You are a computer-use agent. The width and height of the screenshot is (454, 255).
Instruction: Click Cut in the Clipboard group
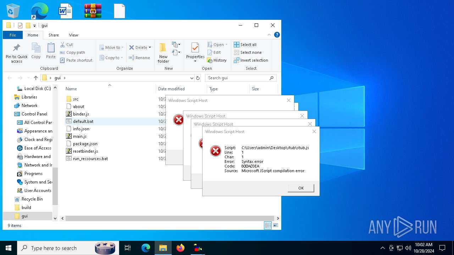click(x=66, y=45)
